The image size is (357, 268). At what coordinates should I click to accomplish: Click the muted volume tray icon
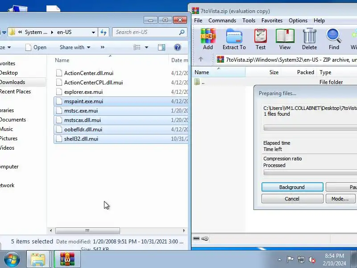coord(311,260)
